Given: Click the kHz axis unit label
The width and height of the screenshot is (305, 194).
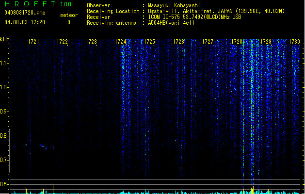Looking at the screenshot, I should (4, 39).
